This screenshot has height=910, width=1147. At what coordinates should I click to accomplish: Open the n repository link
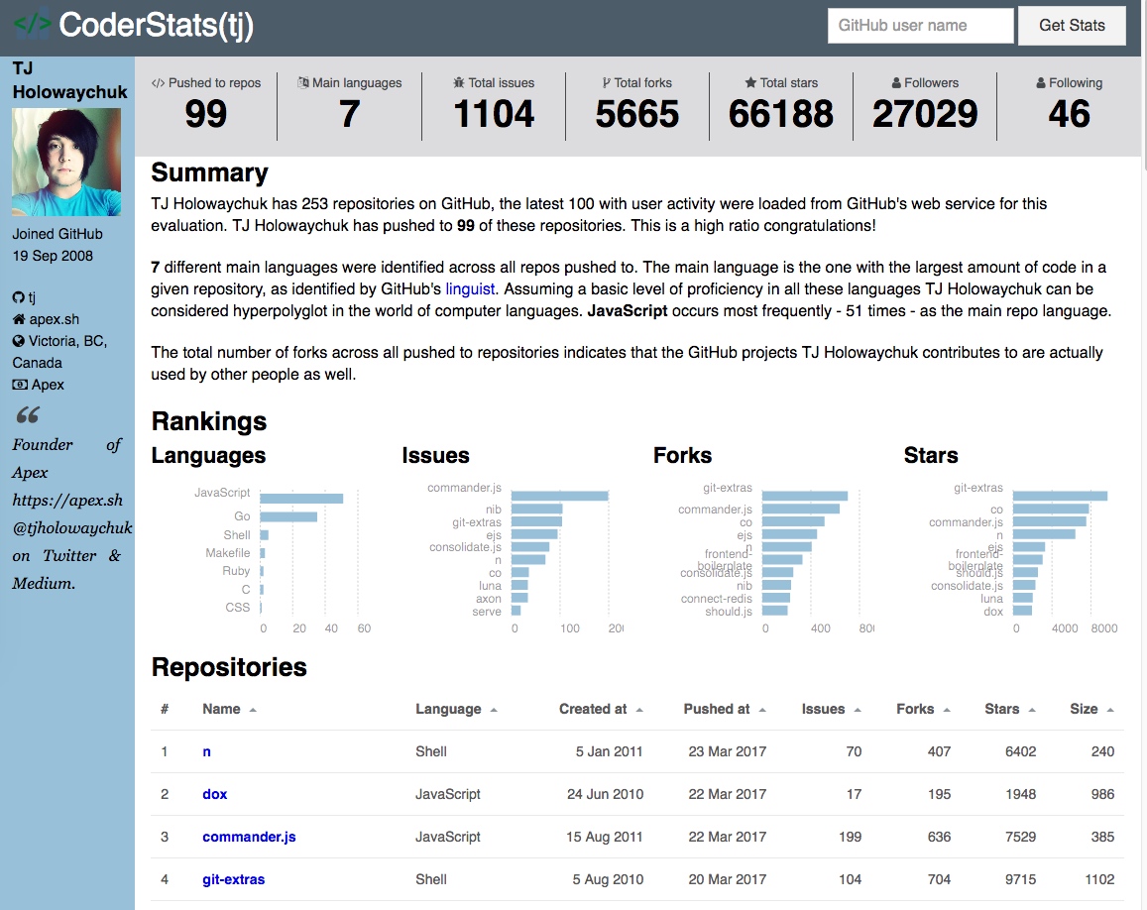coord(206,751)
